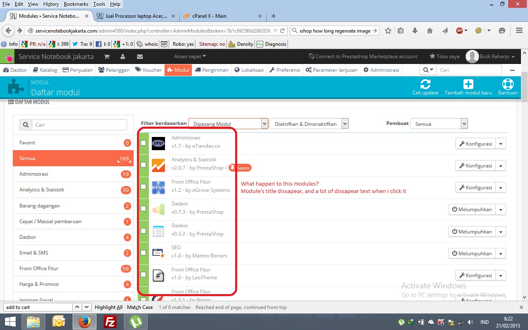528x330 pixels.
Task: Open the Toko saya link
Action: pyautogui.click(x=445, y=57)
